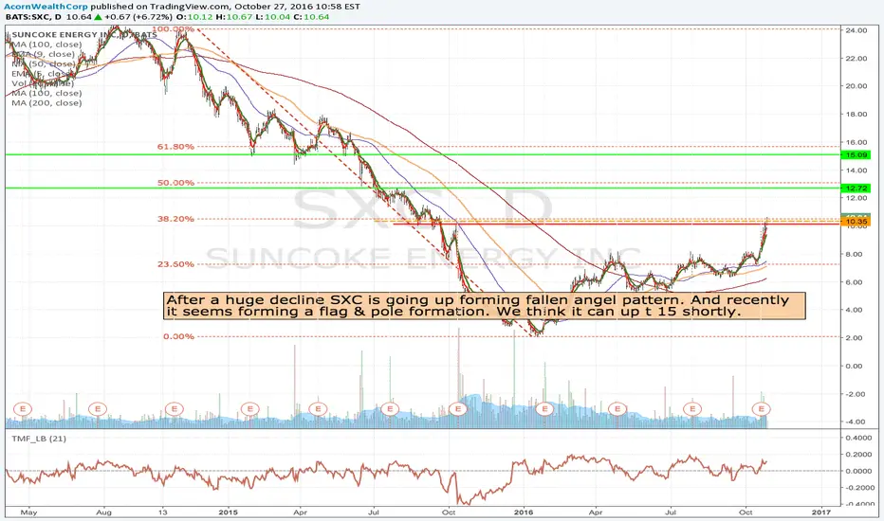
Task: Open the latest earnings E marker after Oct 2016
Action: click(x=762, y=408)
